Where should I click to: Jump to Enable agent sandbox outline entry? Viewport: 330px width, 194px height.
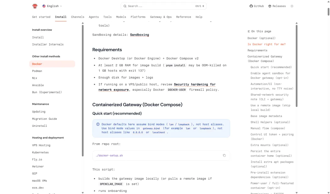pyautogui.click(x=270, y=75)
